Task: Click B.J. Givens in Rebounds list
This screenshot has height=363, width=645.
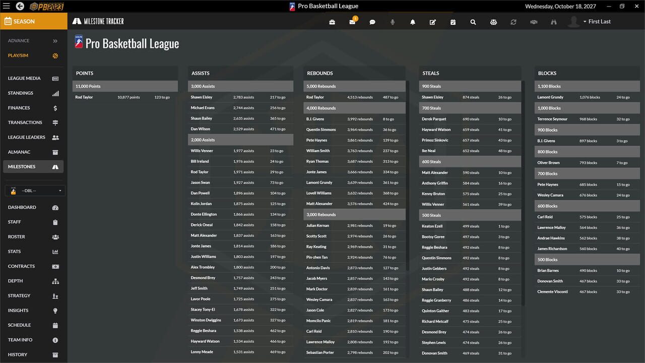Action: pos(315,119)
